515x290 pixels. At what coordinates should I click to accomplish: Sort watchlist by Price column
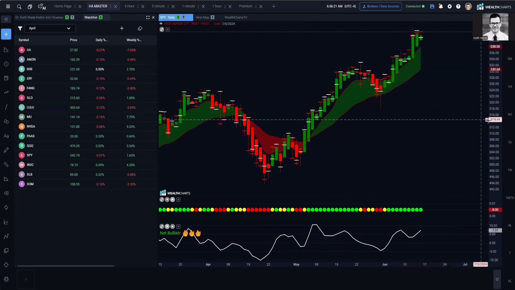(73, 40)
